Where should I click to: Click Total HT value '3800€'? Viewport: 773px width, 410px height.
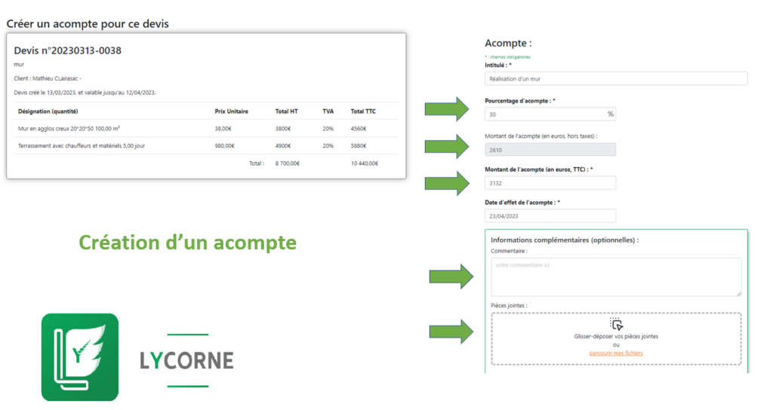[x=283, y=129]
